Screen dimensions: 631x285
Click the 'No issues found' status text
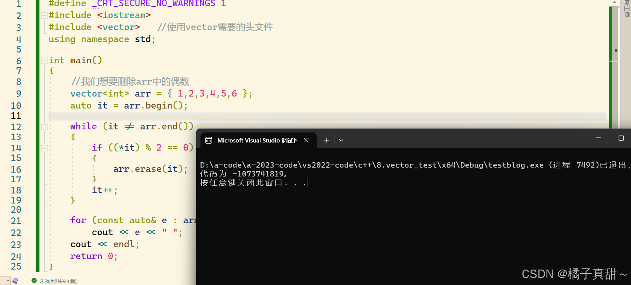pos(58,281)
